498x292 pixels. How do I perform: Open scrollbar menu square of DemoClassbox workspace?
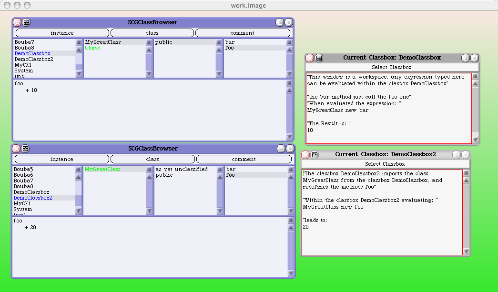click(475, 77)
